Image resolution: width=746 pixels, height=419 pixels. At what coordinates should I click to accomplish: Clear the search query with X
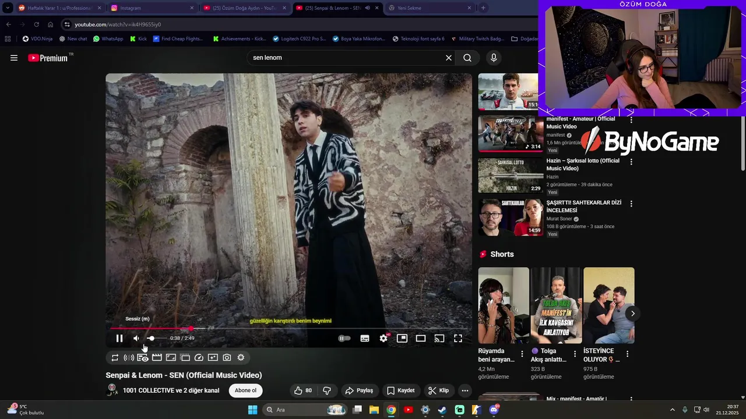click(449, 58)
